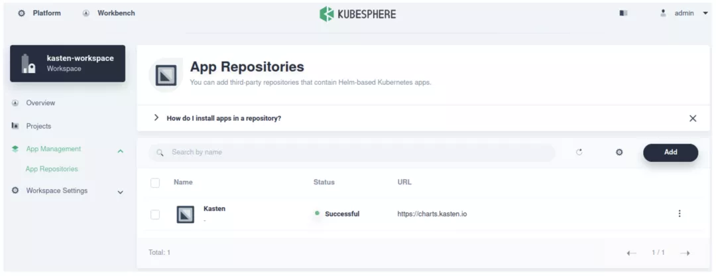Select all repositories header checkbox
This screenshot has height=276, width=716.
point(155,182)
